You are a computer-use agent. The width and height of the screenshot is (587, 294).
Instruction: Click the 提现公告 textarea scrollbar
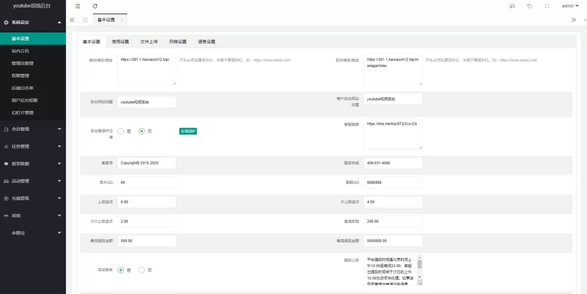click(419, 269)
